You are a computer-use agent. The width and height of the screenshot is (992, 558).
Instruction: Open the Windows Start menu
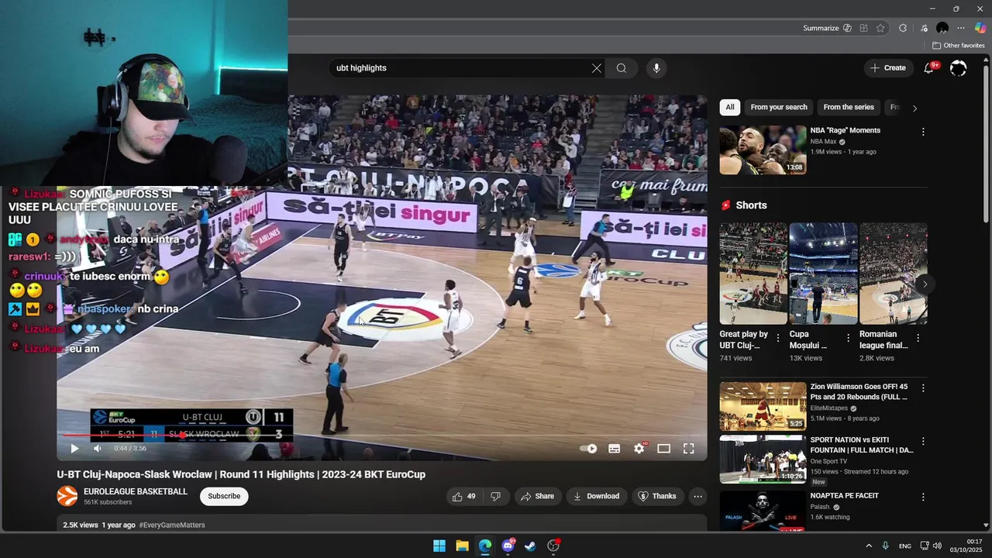tap(439, 546)
